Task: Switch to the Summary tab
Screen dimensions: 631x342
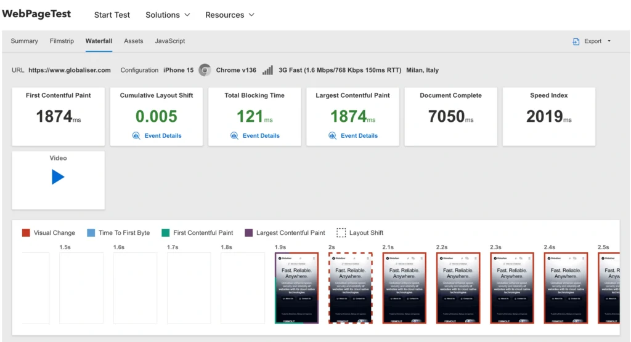Action: [24, 41]
